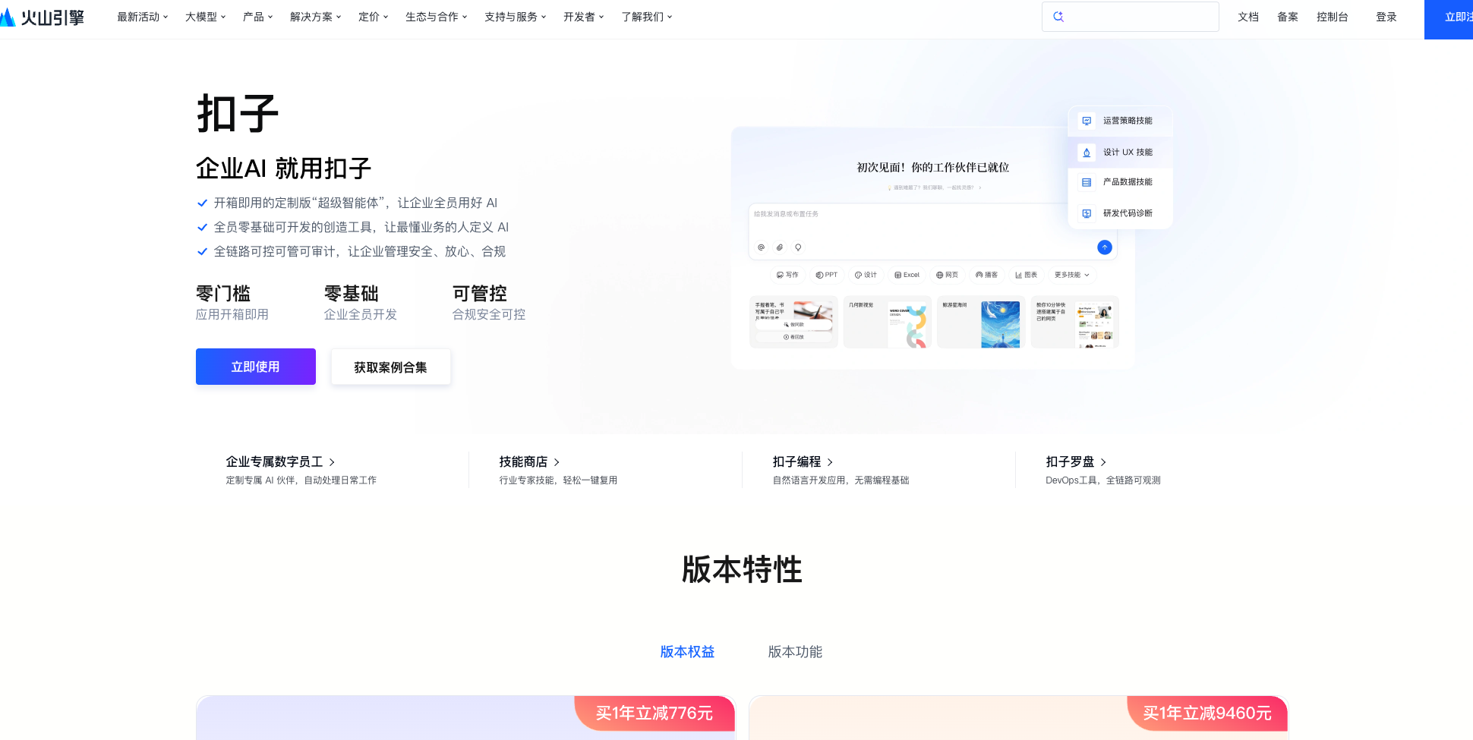Image resolution: width=1473 pixels, height=740 pixels.
Task: Click the 运营策略技能 icon
Action: click(1087, 121)
